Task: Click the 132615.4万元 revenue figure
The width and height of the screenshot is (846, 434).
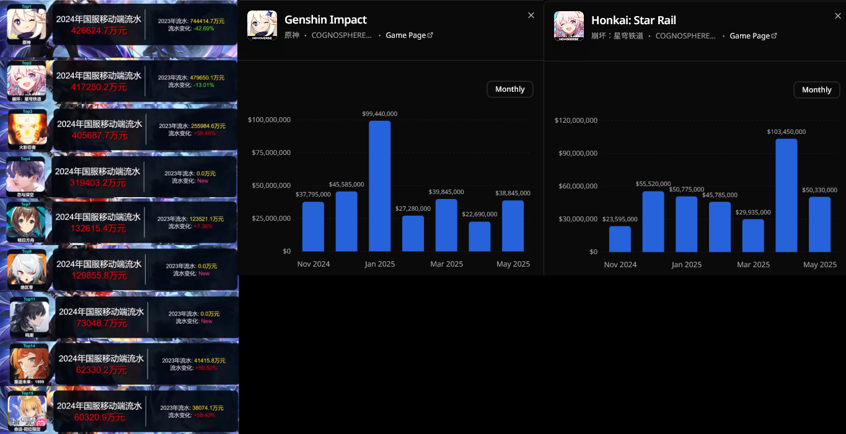Action: point(99,229)
